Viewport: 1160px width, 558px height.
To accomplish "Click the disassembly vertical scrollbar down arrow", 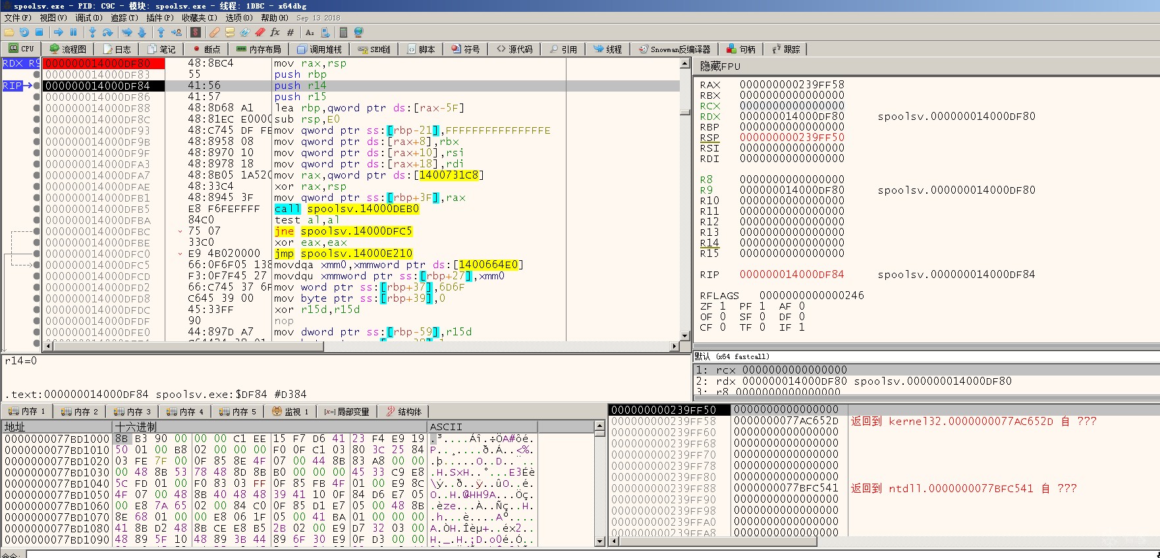I will point(685,335).
